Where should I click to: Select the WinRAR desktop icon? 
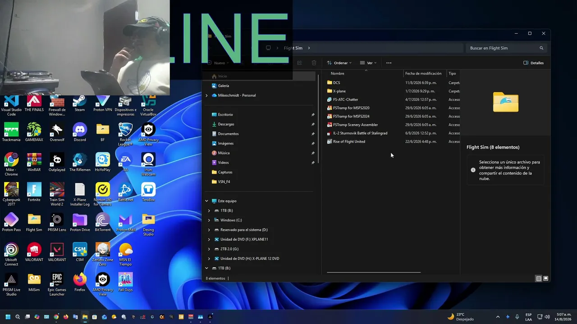point(34,162)
